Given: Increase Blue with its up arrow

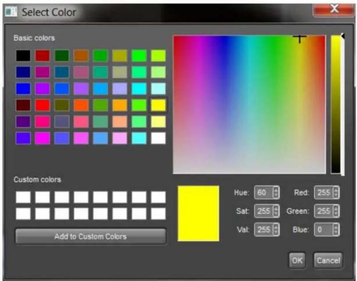Looking at the screenshot, I should pyautogui.click(x=336, y=227).
